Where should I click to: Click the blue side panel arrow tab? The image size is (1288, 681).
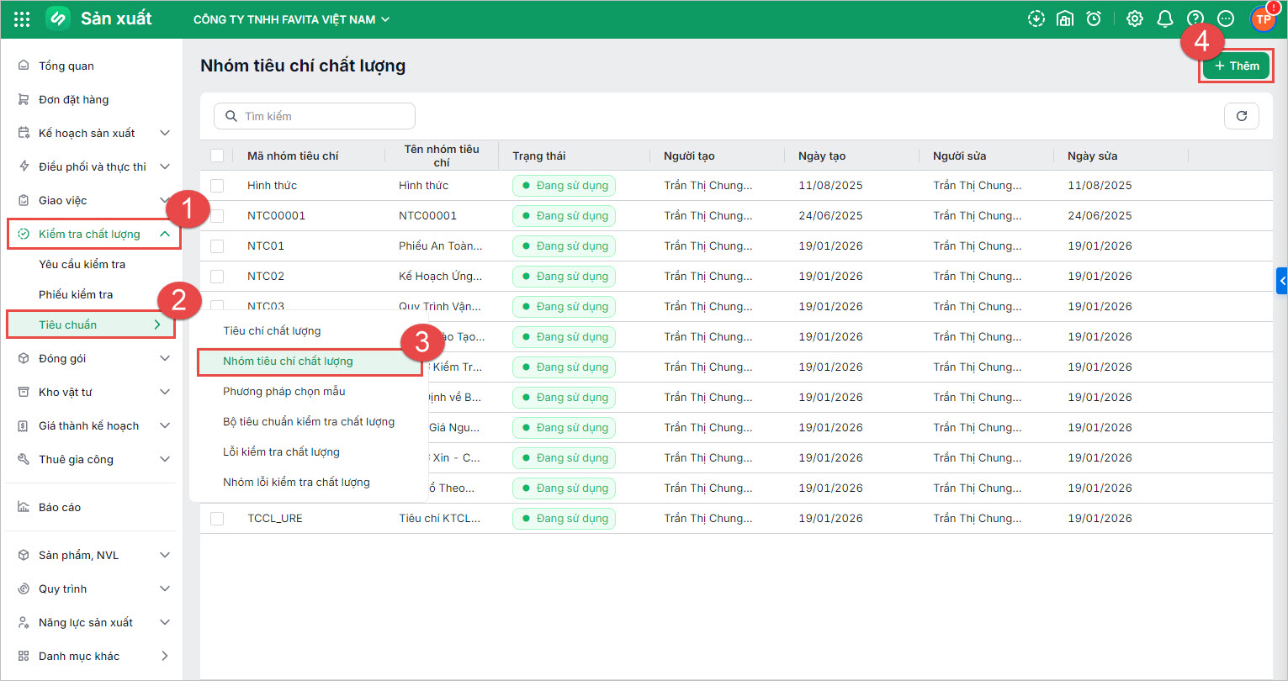coord(1282,281)
